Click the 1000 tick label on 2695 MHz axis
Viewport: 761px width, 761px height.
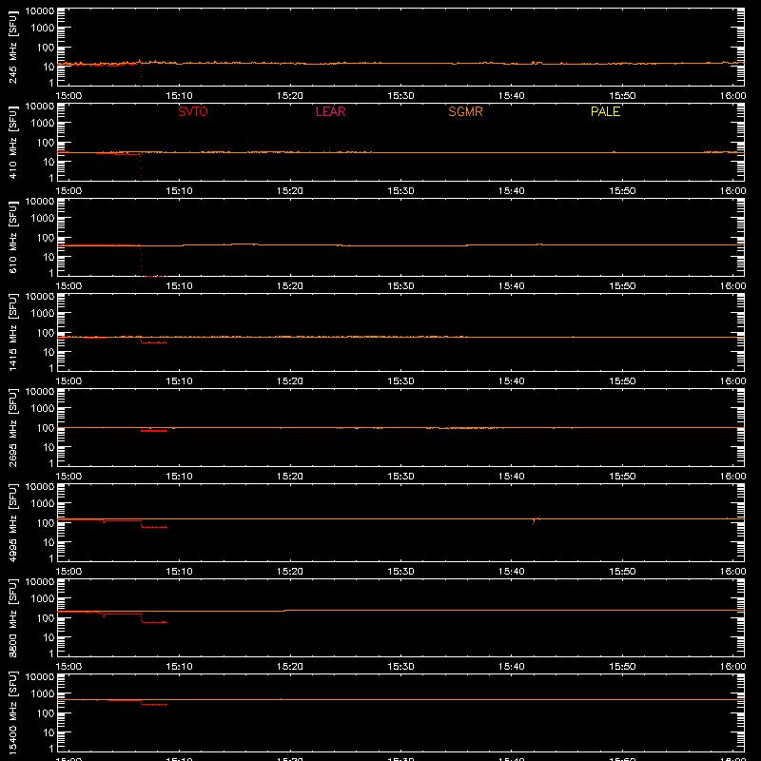coord(43,409)
